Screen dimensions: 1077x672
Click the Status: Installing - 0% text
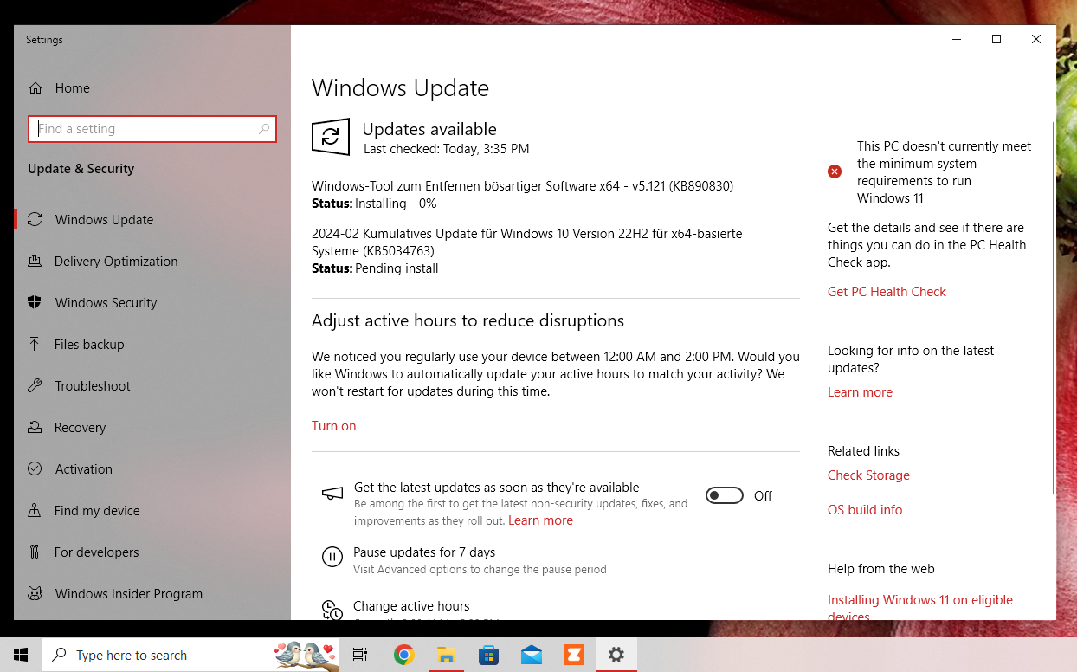(374, 204)
